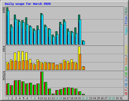Viewport: 129px width, 101px height.
Task: Click day 31 on the date axis
Action: coord(121,98)
